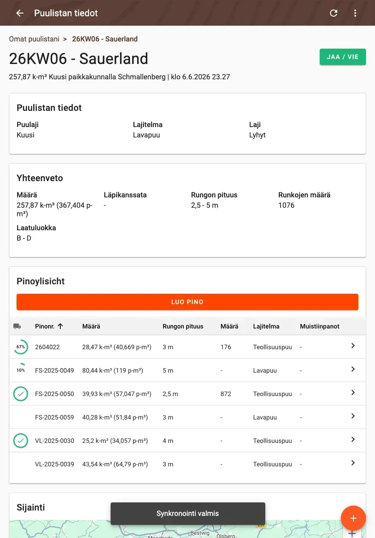Click the volume 39,93 k-m³ (57,047 p-m³)
Screen dimensions: 375x538
[x=117, y=394]
